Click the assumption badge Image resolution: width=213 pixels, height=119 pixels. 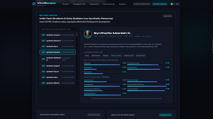click(168, 16)
